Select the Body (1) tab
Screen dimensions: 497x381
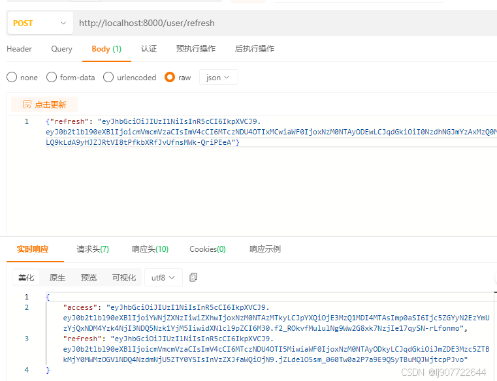click(x=106, y=49)
